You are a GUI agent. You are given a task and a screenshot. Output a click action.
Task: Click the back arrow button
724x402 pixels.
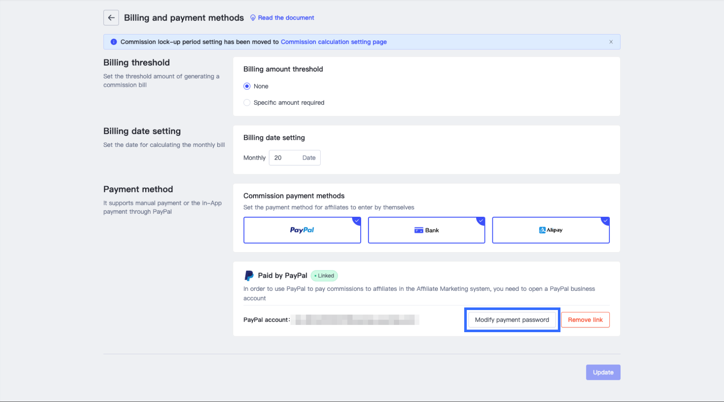pyautogui.click(x=111, y=18)
